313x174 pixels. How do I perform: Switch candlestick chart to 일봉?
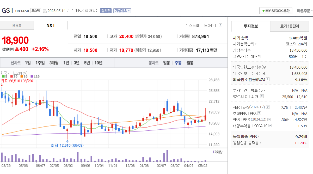167,63
